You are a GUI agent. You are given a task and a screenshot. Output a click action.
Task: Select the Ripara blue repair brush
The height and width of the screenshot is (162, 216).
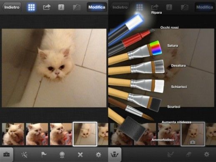(x=126, y=28)
